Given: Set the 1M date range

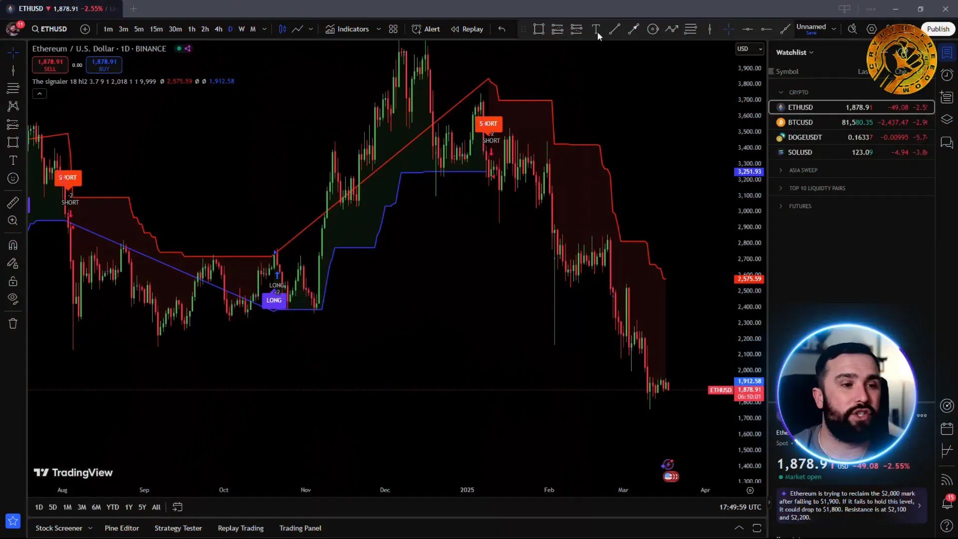Looking at the screenshot, I should (x=67, y=507).
